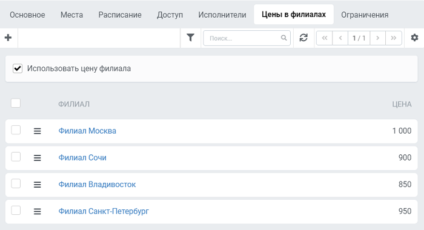Screen dimensions: 424x230
Task: Click the magnifier icon in the search box
Action: (x=283, y=38)
